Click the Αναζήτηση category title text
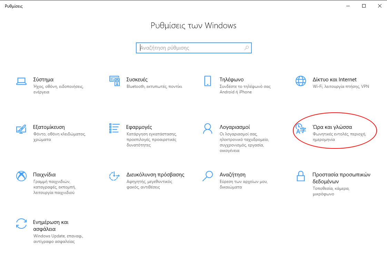 232,175
